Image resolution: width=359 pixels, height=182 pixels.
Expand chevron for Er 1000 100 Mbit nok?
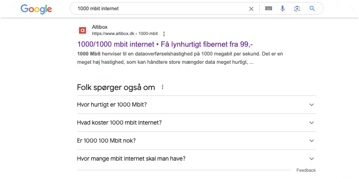pyautogui.click(x=312, y=141)
